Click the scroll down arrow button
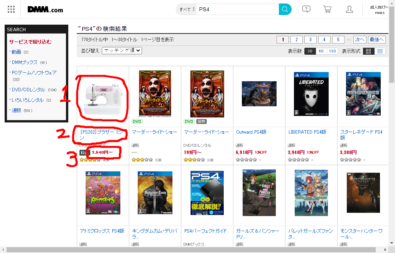Viewport: 395px width, 253px height. coord(392,243)
